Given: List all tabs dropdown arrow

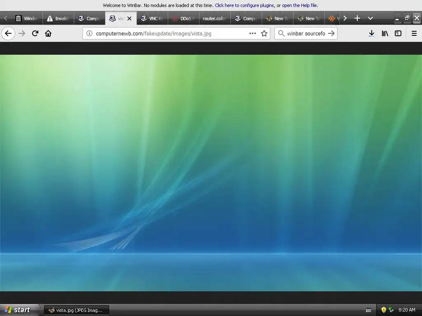Looking at the screenshot, I should (370, 18).
